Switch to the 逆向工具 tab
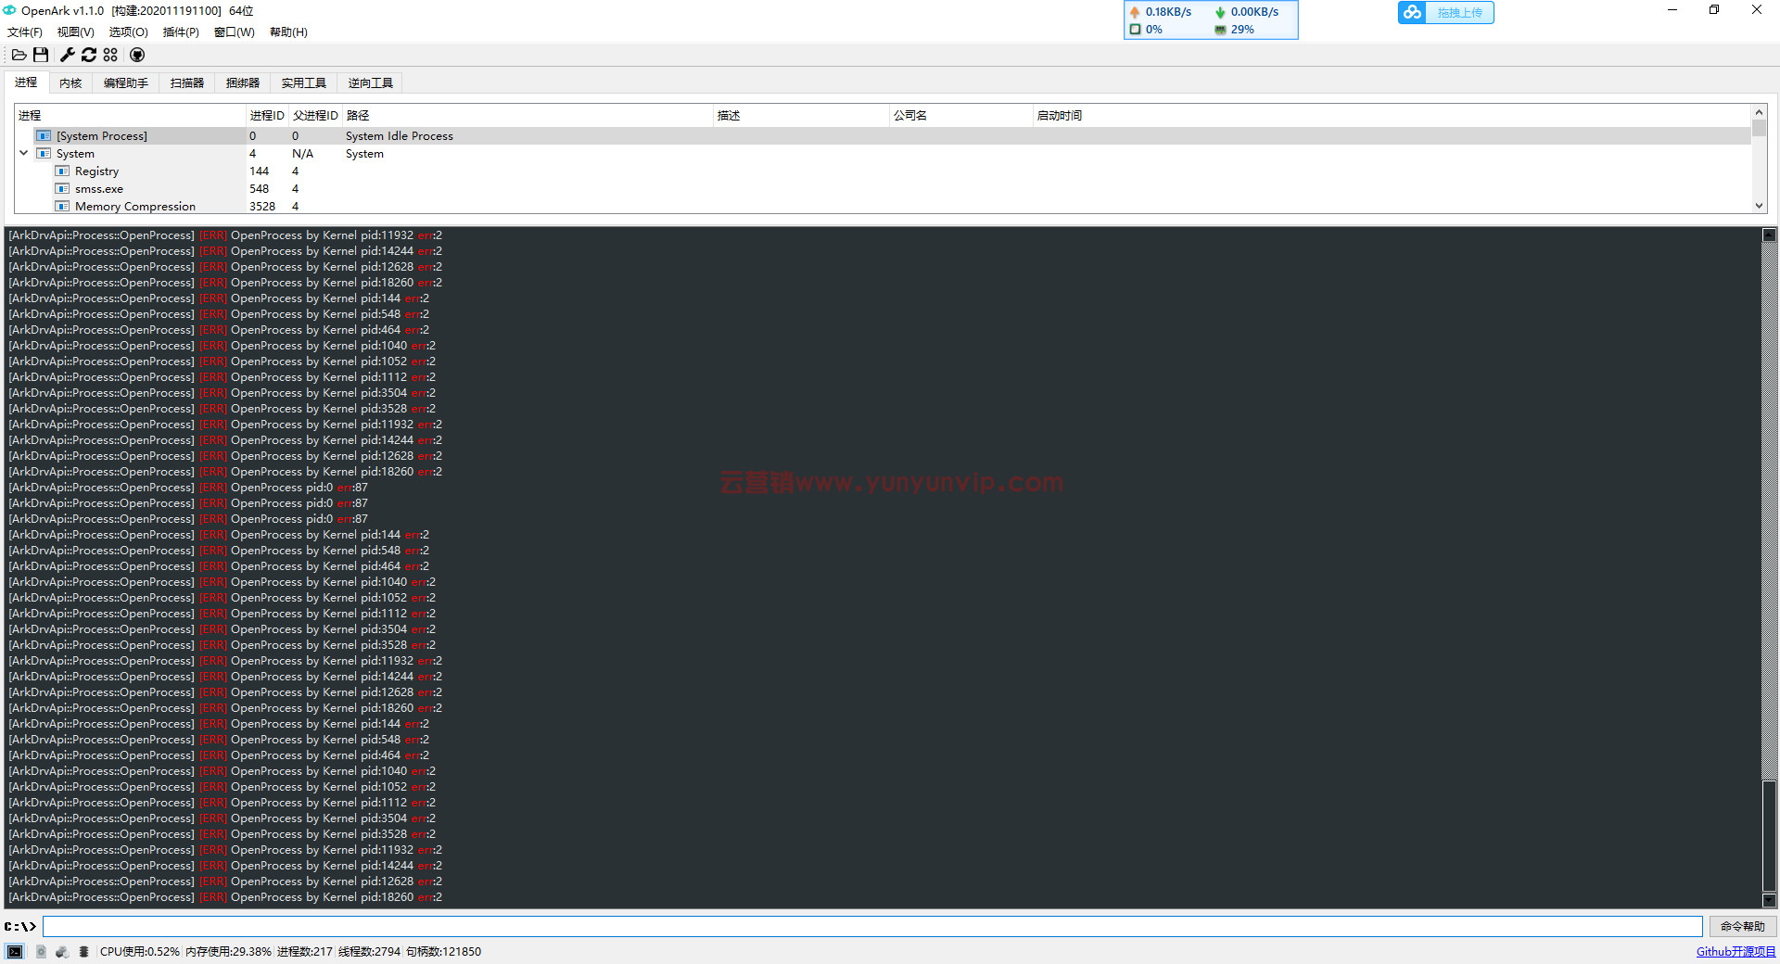The width and height of the screenshot is (1780, 964). [x=371, y=83]
